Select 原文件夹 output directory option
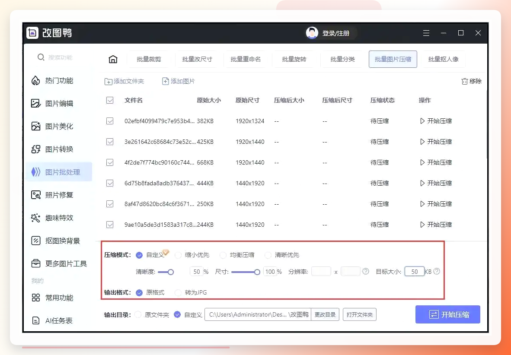This screenshot has height=355, width=511. coord(138,314)
